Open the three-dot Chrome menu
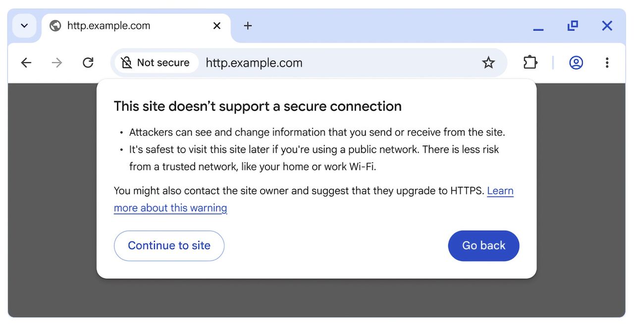Viewport: 634px width, 324px height. (607, 62)
